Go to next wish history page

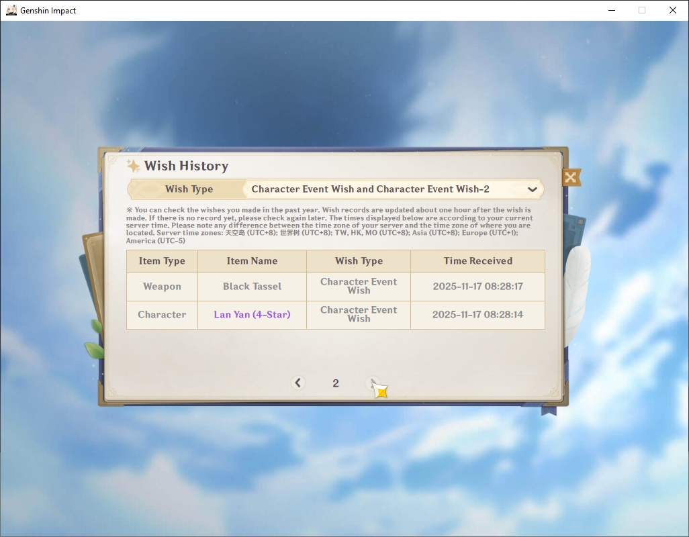pyautogui.click(x=373, y=383)
